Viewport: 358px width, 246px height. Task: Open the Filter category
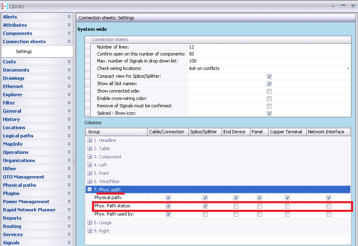coord(37,103)
